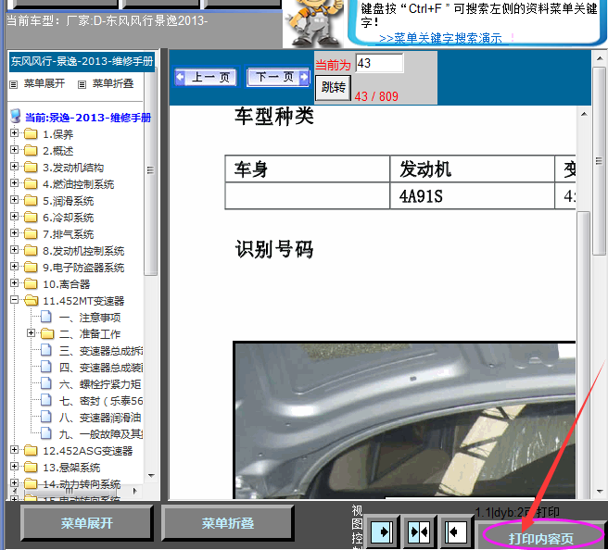The width and height of the screenshot is (608, 550).
Task: Open the 三、变速器总成拆 document
Action: point(101,351)
